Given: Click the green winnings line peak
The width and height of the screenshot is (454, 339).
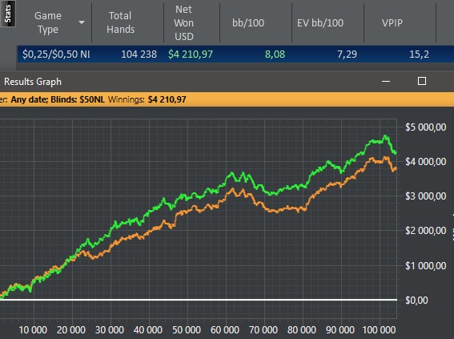Looking at the screenshot, I should pyautogui.click(x=385, y=135).
